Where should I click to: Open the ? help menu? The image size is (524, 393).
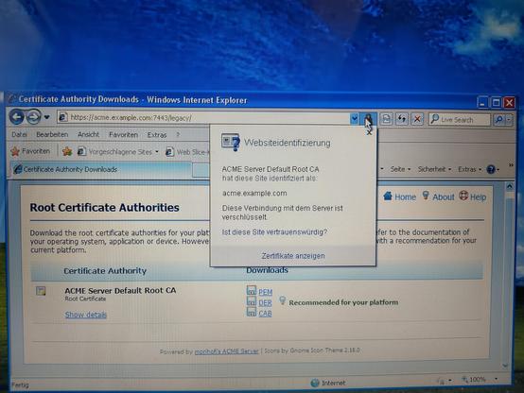coord(178,134)
